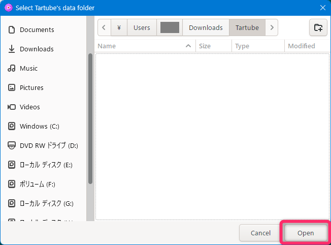Navigate to the Downloads breadcrumb
The image size is (331, 245).
point(206,28)
